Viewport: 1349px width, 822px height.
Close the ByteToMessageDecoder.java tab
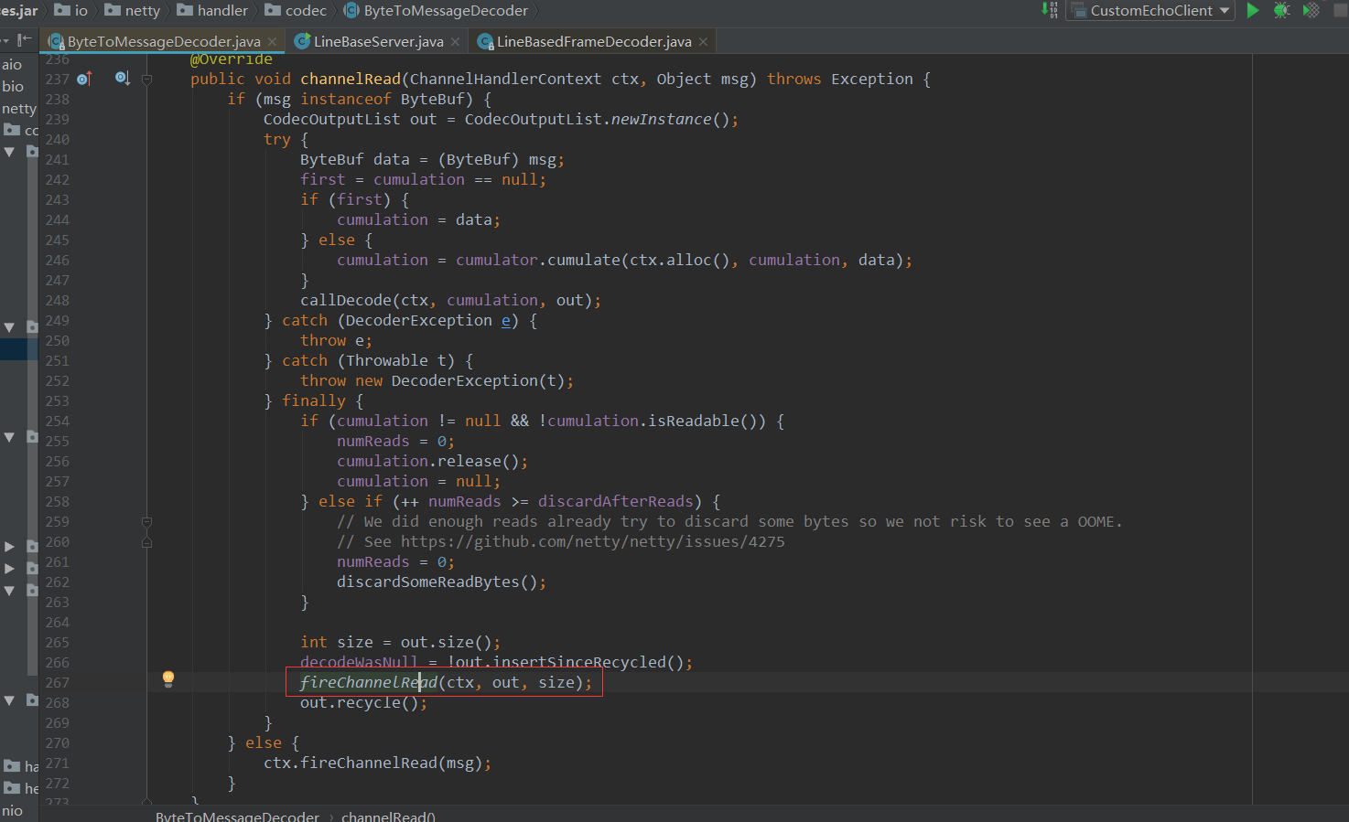(x=272, y=42)
